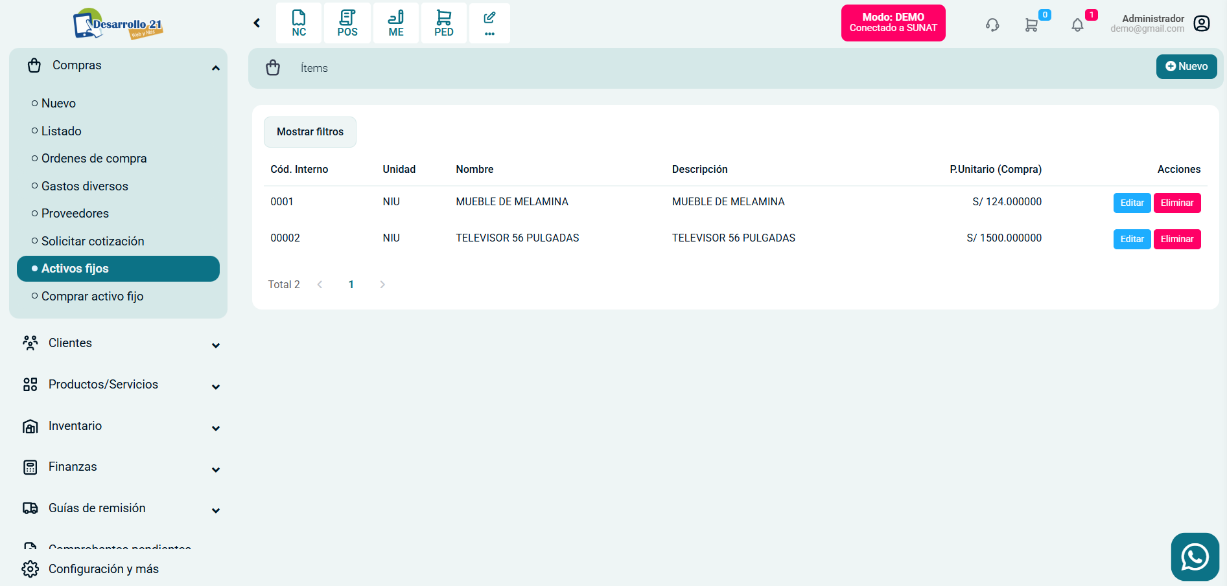Screen dimensions: 1227x586
Task: Open the WhatsApp chat button
Action: (x=1195, y=557)
